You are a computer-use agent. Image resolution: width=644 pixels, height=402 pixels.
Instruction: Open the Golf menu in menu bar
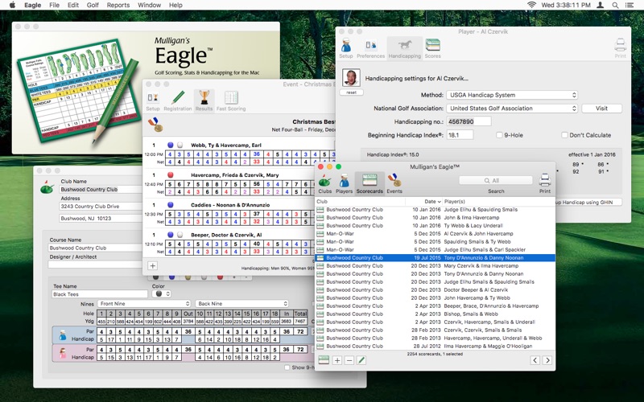pyautogui.click(x=93, y=6)
